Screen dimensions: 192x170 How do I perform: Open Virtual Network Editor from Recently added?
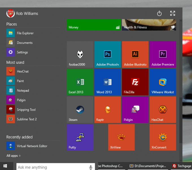[x=33, y=146]
